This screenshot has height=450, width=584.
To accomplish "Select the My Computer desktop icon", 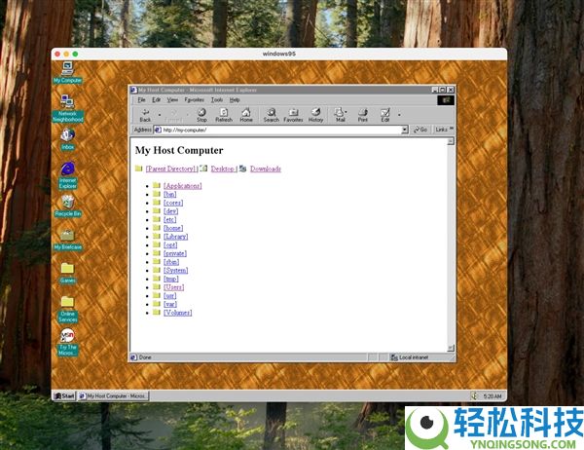I will click(x=67, y=73).
